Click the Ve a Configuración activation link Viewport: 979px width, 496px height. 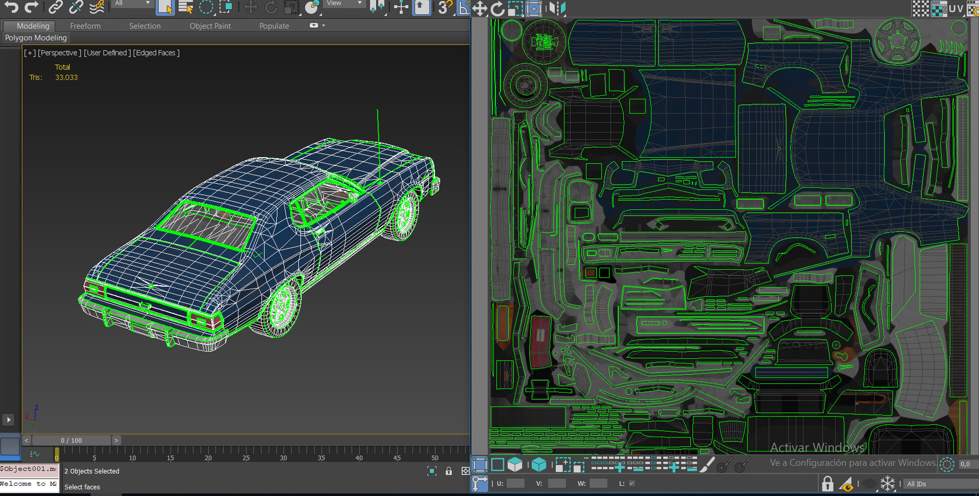click(851, 463)
